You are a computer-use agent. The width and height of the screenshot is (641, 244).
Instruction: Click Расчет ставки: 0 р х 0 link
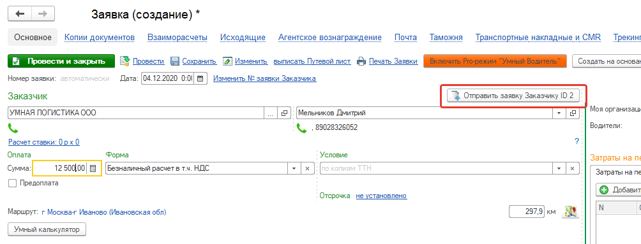pos(44,142)
